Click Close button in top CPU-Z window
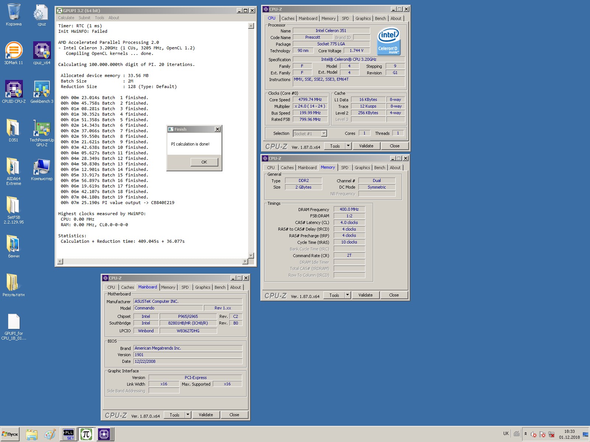The height and width of the screenshot is (442, 590). pos(395,146)
